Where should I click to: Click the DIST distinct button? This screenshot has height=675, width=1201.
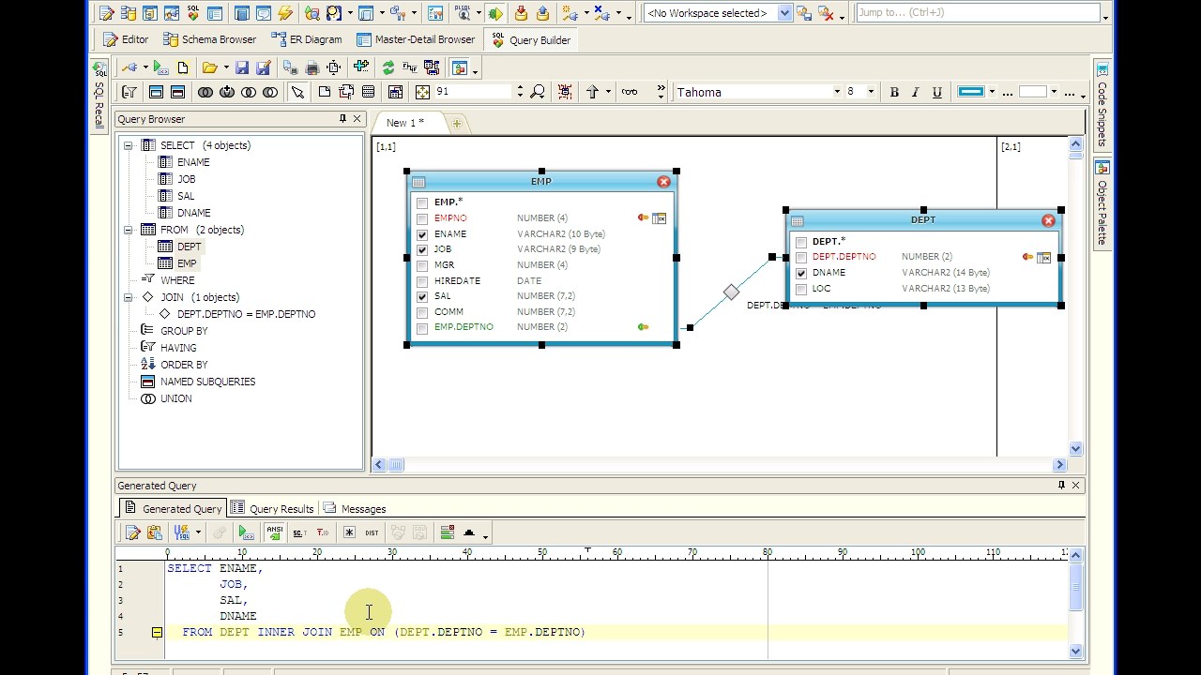coord(372,532)
